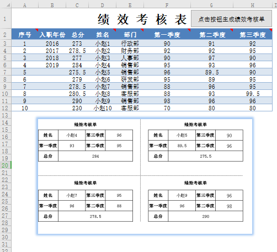
Task: Click the first quarter cell 70
Action: click(x=167, y=108)
